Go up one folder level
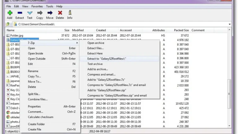Screen dimensions: 238x134 point(8,24)
